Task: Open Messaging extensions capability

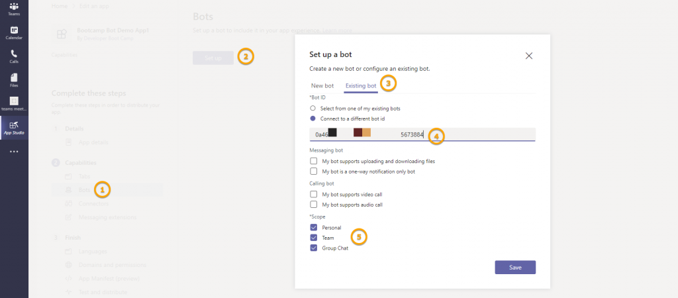Action: coord(107,217)
